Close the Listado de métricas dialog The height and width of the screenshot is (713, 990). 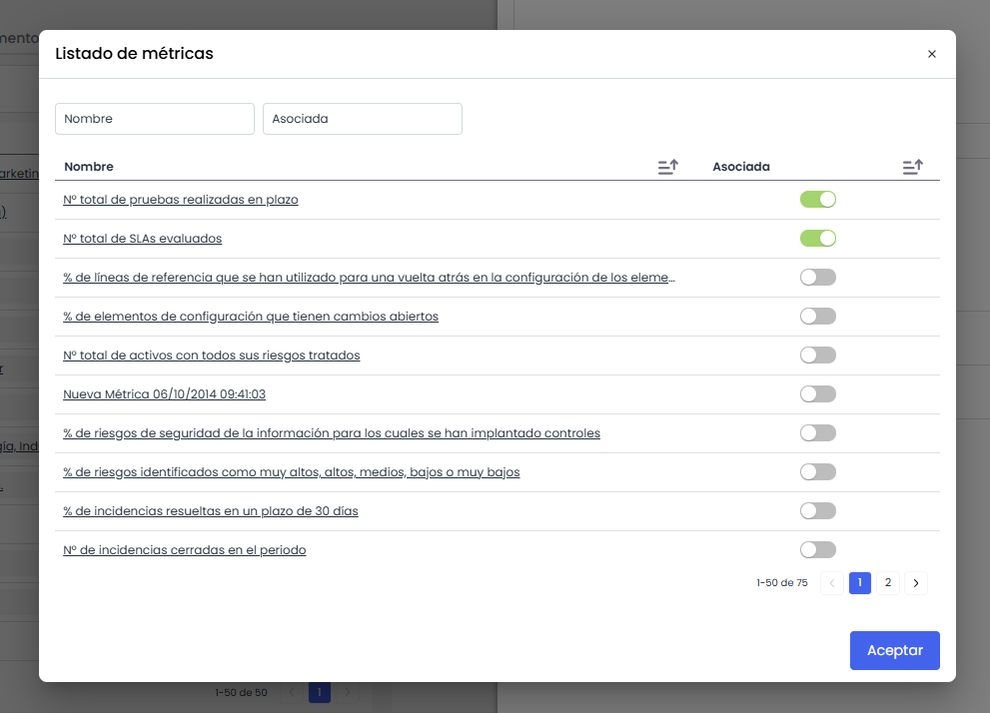931,54
